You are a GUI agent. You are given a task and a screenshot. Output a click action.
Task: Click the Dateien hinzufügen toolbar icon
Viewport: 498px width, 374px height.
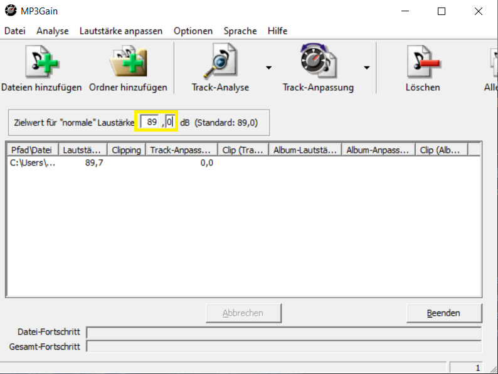tap(41, 63)
